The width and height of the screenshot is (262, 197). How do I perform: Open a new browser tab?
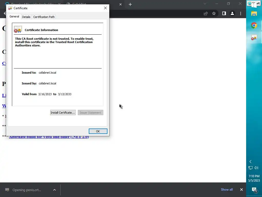pyautogui.click(x=130, y=4)
